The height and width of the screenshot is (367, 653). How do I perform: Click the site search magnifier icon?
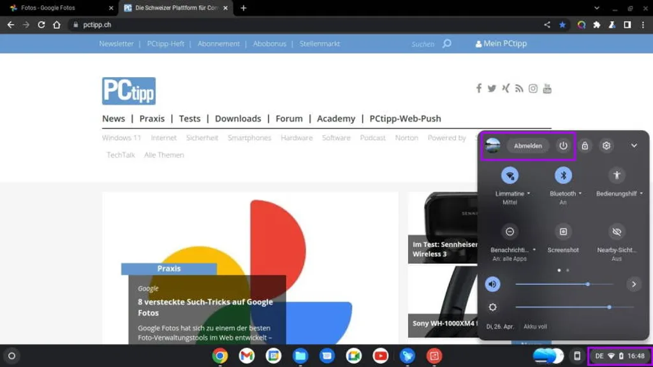click(x=446, y=43)
